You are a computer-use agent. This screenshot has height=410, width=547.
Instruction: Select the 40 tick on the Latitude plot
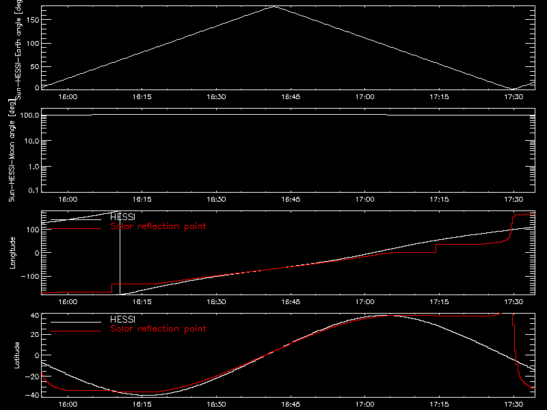coord(35,316)
